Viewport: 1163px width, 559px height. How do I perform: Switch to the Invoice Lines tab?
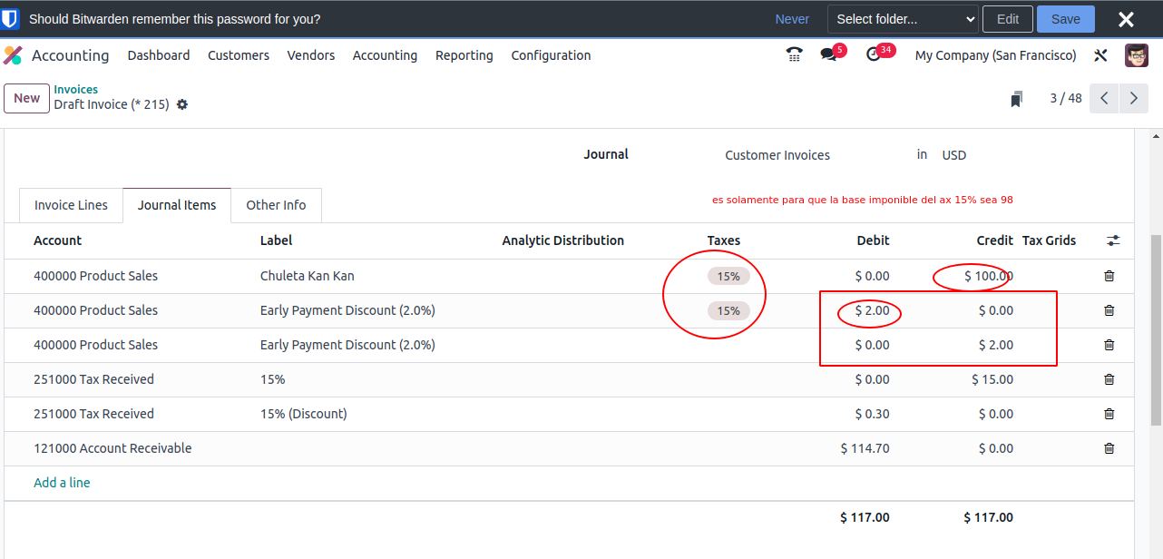pyautogui.click(x=71, y=205)
